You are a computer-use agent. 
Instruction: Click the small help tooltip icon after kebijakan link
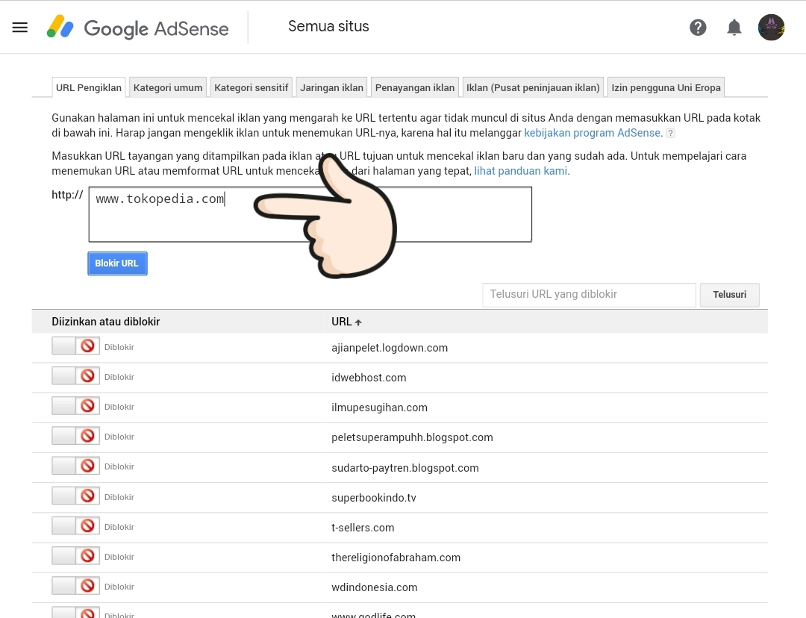point(670,133)
